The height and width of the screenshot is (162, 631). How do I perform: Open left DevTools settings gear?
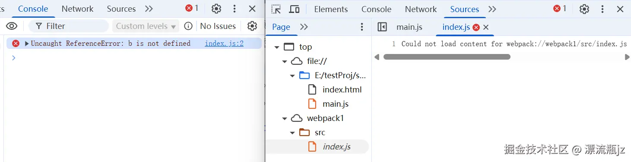tap(216, 9)
